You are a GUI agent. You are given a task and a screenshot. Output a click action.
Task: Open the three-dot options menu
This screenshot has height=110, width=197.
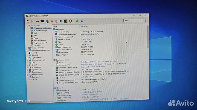click(x=146, y=20)
